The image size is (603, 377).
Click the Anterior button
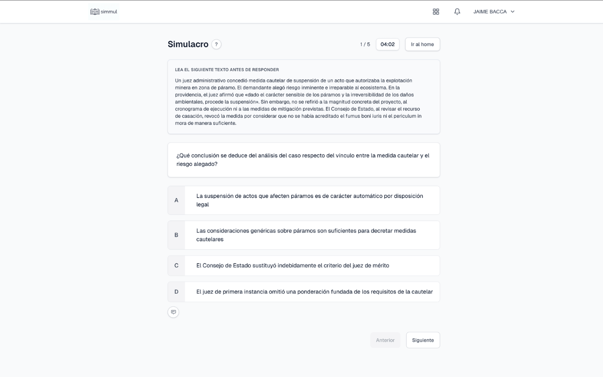pyautogui.click(x=385, y=340)
